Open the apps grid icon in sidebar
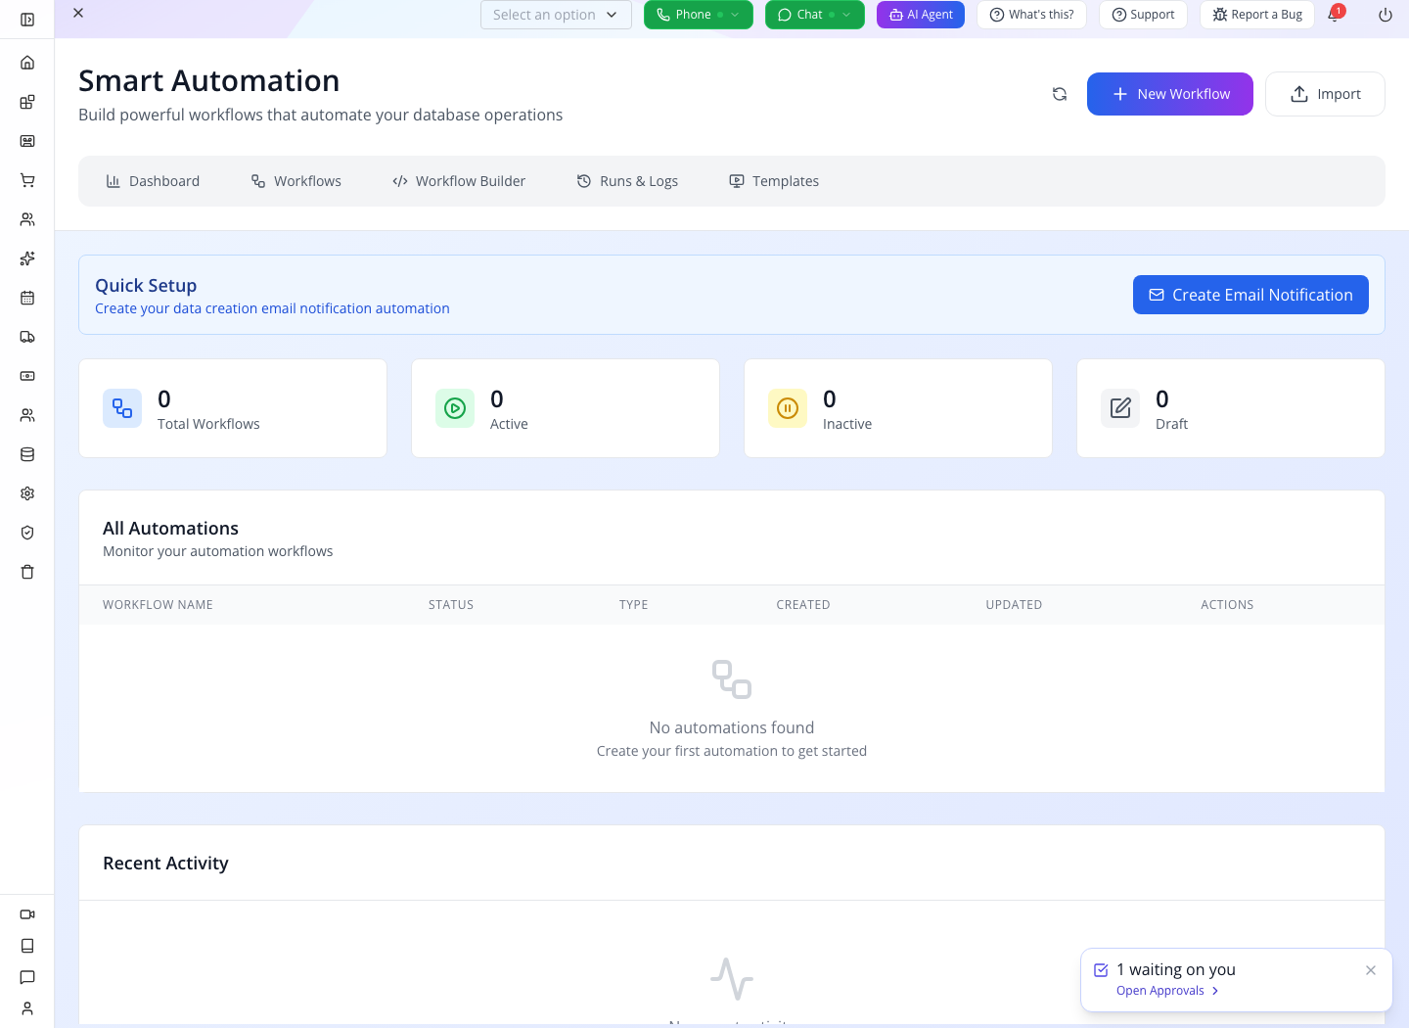 (27, 102)
